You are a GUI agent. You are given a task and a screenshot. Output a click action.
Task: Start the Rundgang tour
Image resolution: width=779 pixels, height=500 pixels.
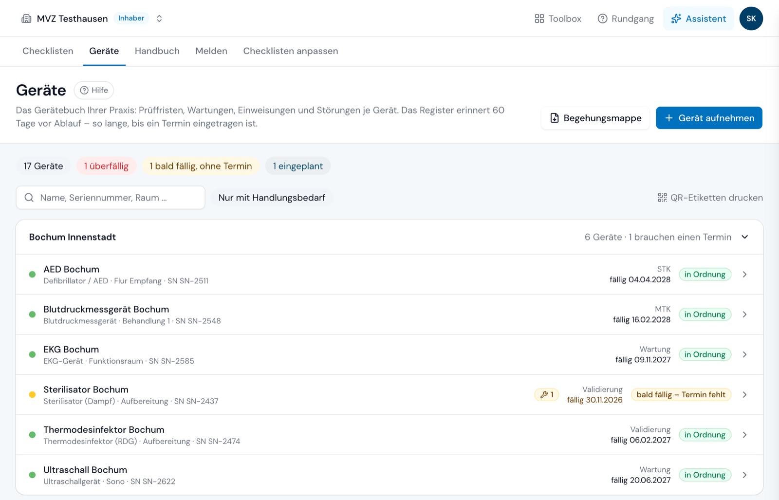point(626,19)
